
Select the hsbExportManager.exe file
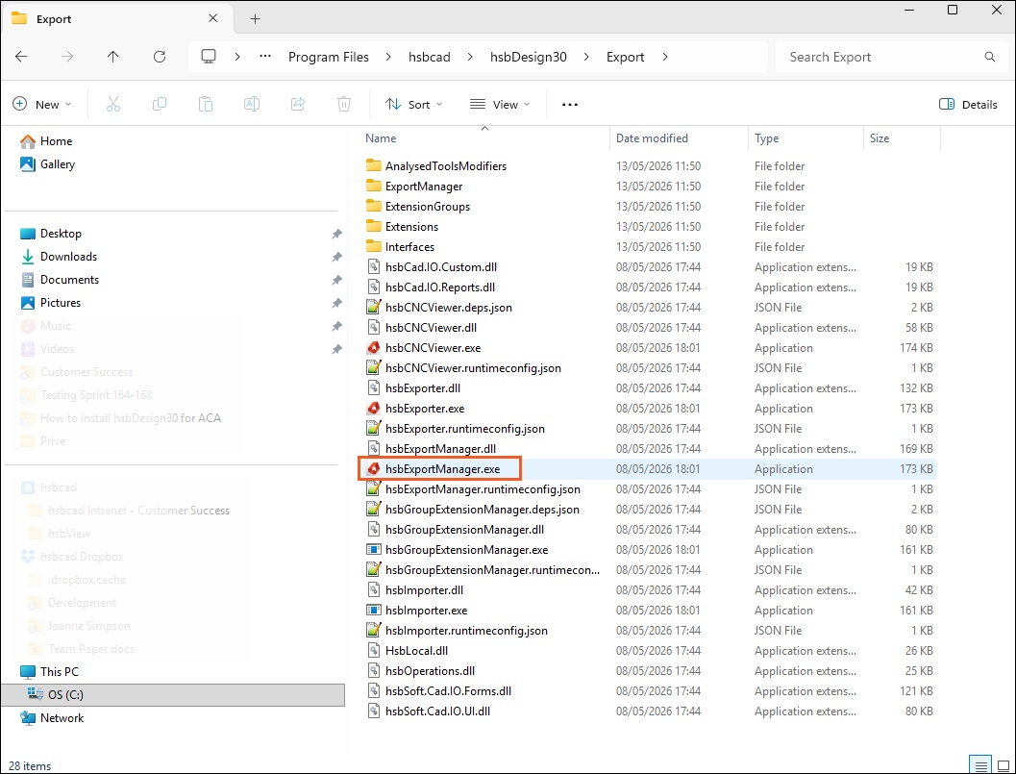click(x=442, y=468)
